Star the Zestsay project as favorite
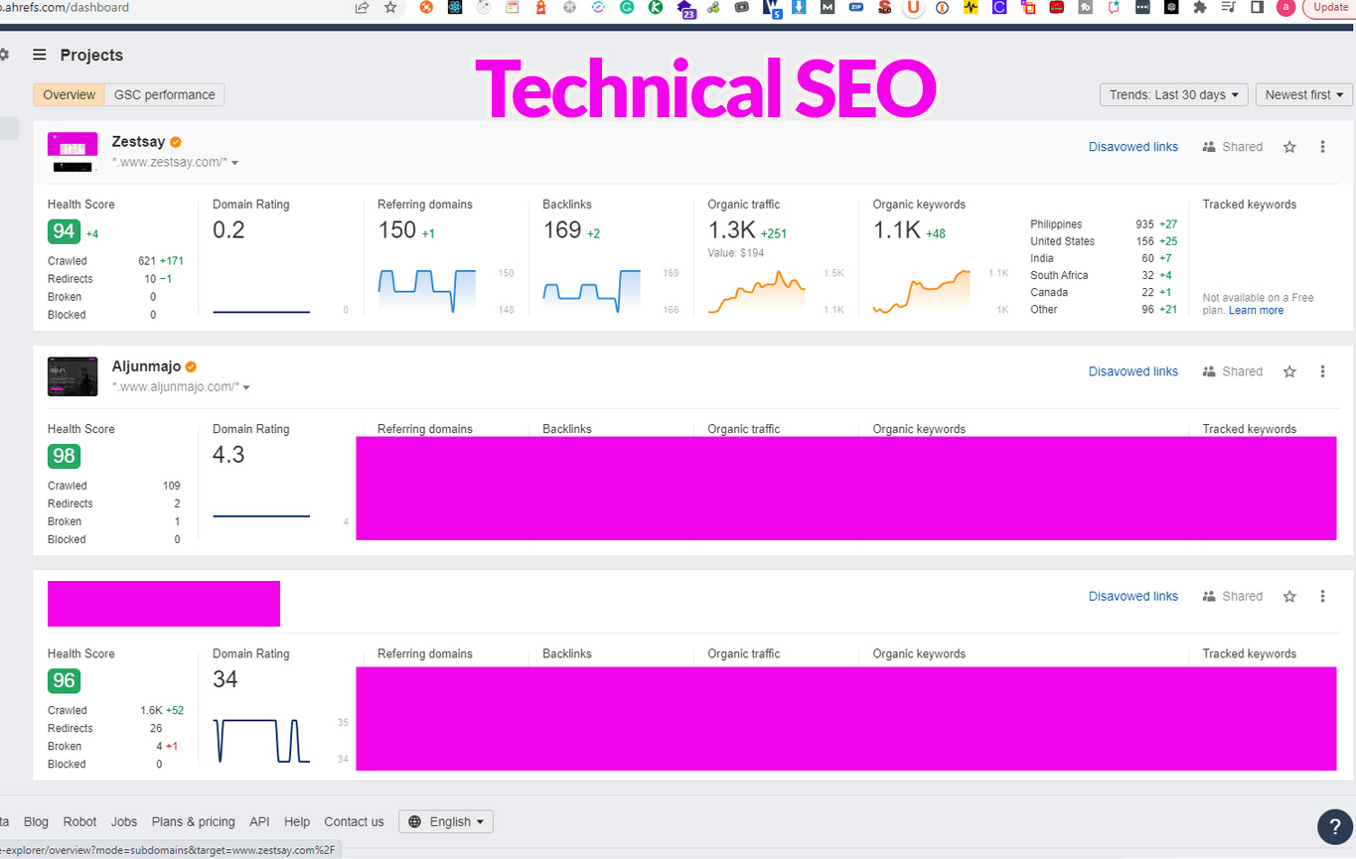Image resolution: width=1356 pixels, height=859 pixels. (1289, 147)
